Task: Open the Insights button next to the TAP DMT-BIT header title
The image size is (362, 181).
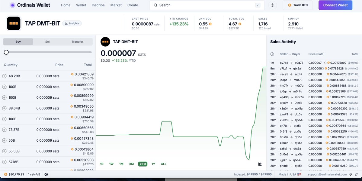Action: (72, 23)
